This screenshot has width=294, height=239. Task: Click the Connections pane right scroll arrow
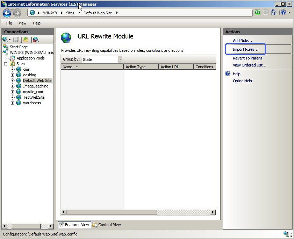coord(51,226)
